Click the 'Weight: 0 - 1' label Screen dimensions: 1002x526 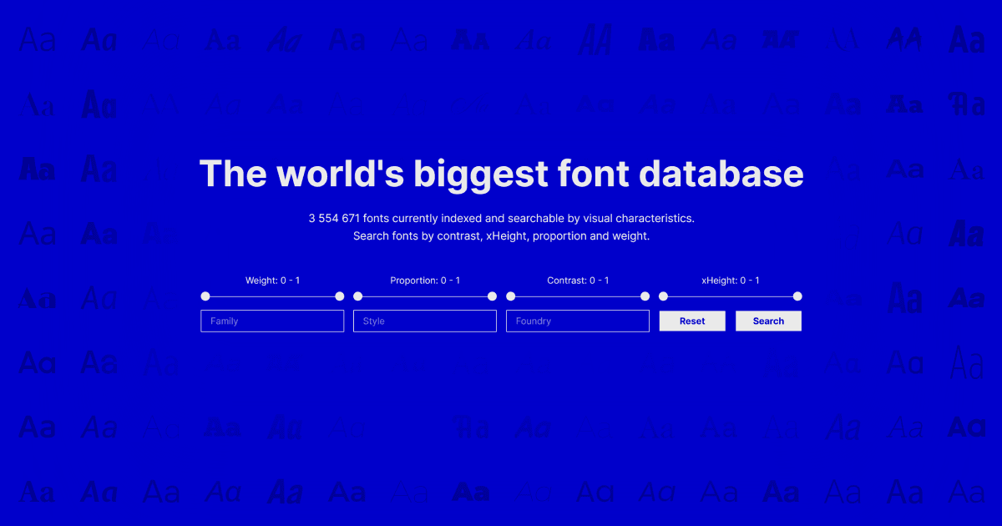[272, 281]
